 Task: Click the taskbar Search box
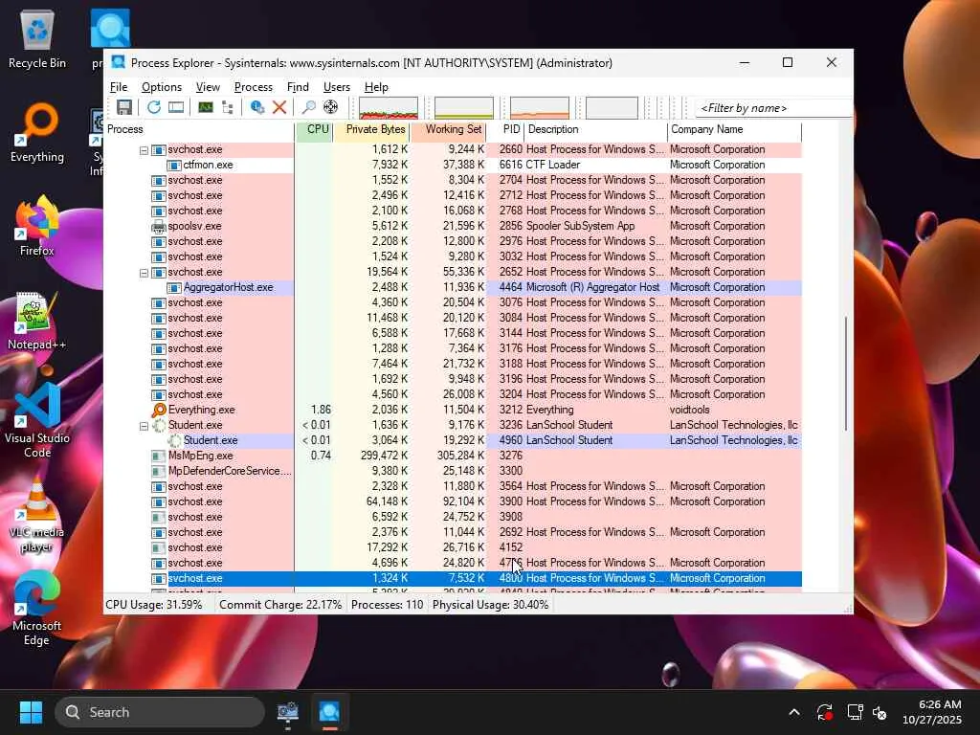click(x=160, y=712)
